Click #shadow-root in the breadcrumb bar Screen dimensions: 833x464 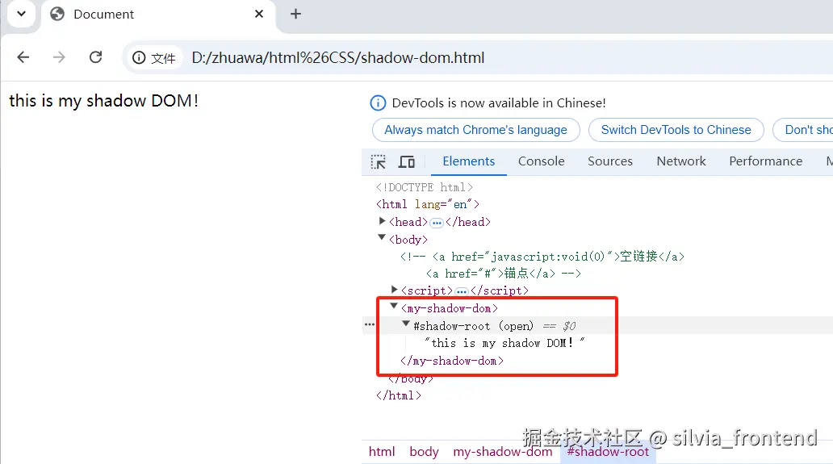[608, 452]
